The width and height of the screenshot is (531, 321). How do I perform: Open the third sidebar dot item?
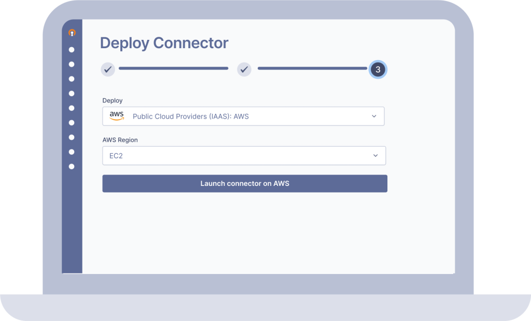[72, 79]
